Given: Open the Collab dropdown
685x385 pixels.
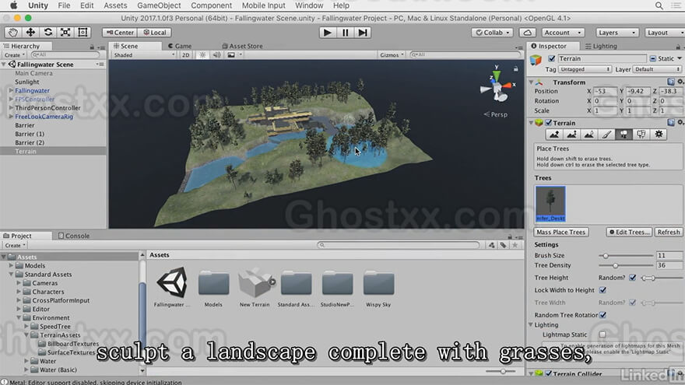Looking at the screenshot, I should pos(492,33).
